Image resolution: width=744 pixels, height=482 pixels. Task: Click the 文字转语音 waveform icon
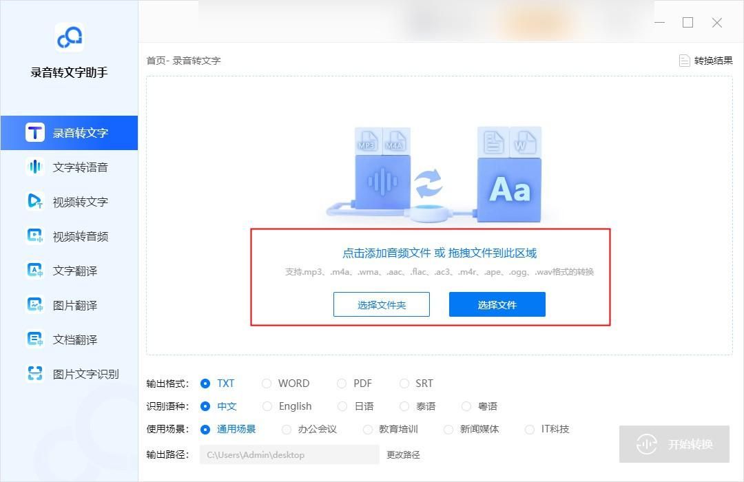35,167
